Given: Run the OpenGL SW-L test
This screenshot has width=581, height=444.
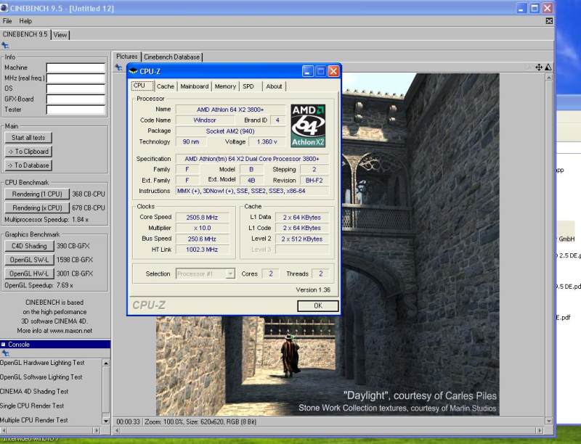Looking at the screenshot, I should pyautogui.click(x=29, y=260).
